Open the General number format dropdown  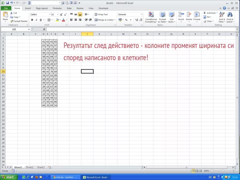141,14
